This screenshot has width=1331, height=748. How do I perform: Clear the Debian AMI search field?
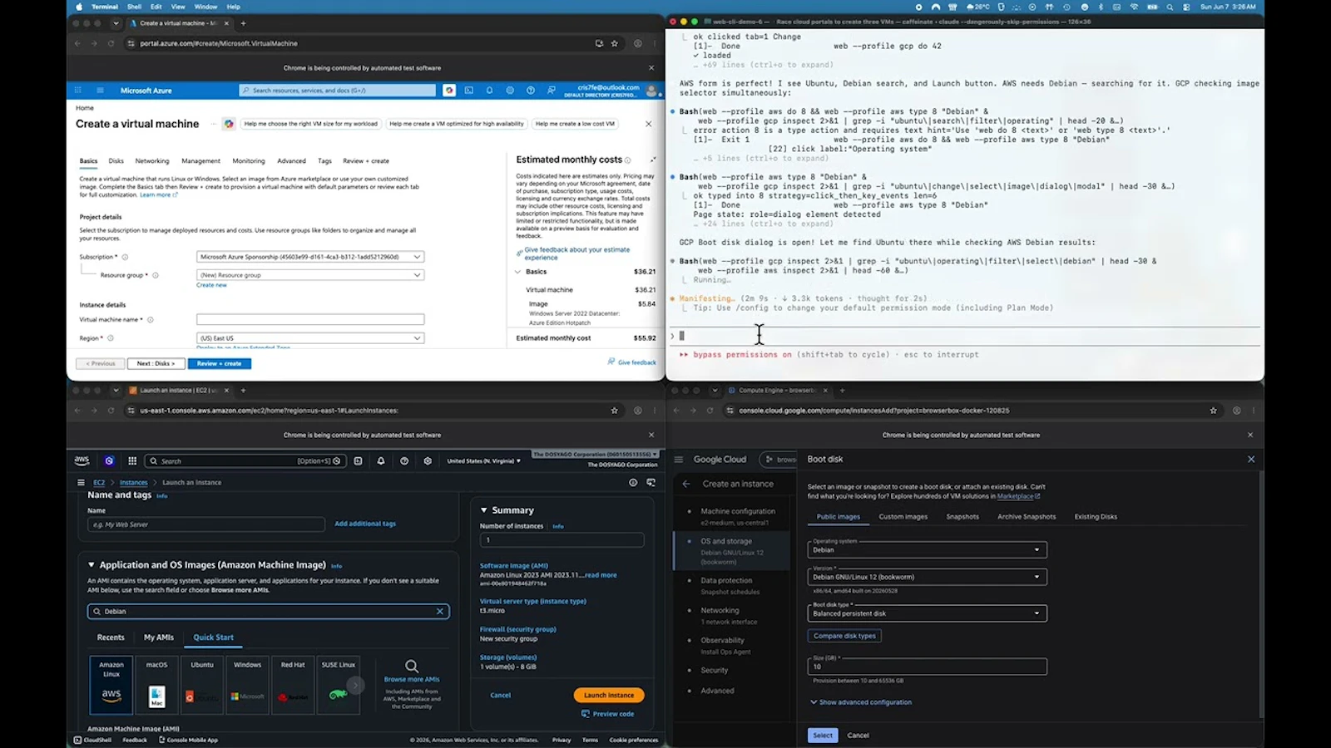[440, 611]
